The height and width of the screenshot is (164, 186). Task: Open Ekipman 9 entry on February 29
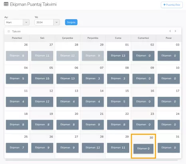click(x=93, y=56)
